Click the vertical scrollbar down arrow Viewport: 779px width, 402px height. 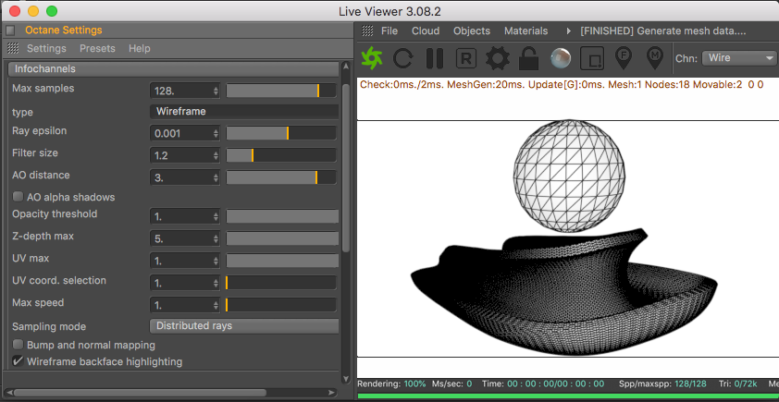tap(346, 379)
